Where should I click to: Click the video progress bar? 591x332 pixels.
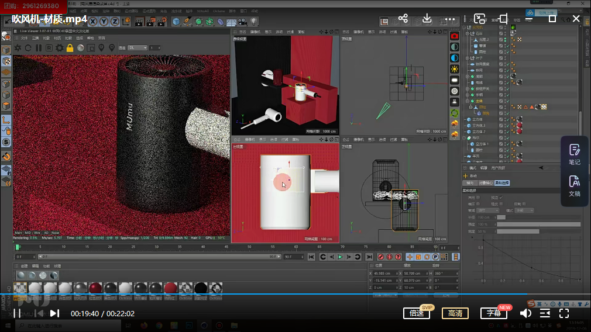tap(295, 293)
